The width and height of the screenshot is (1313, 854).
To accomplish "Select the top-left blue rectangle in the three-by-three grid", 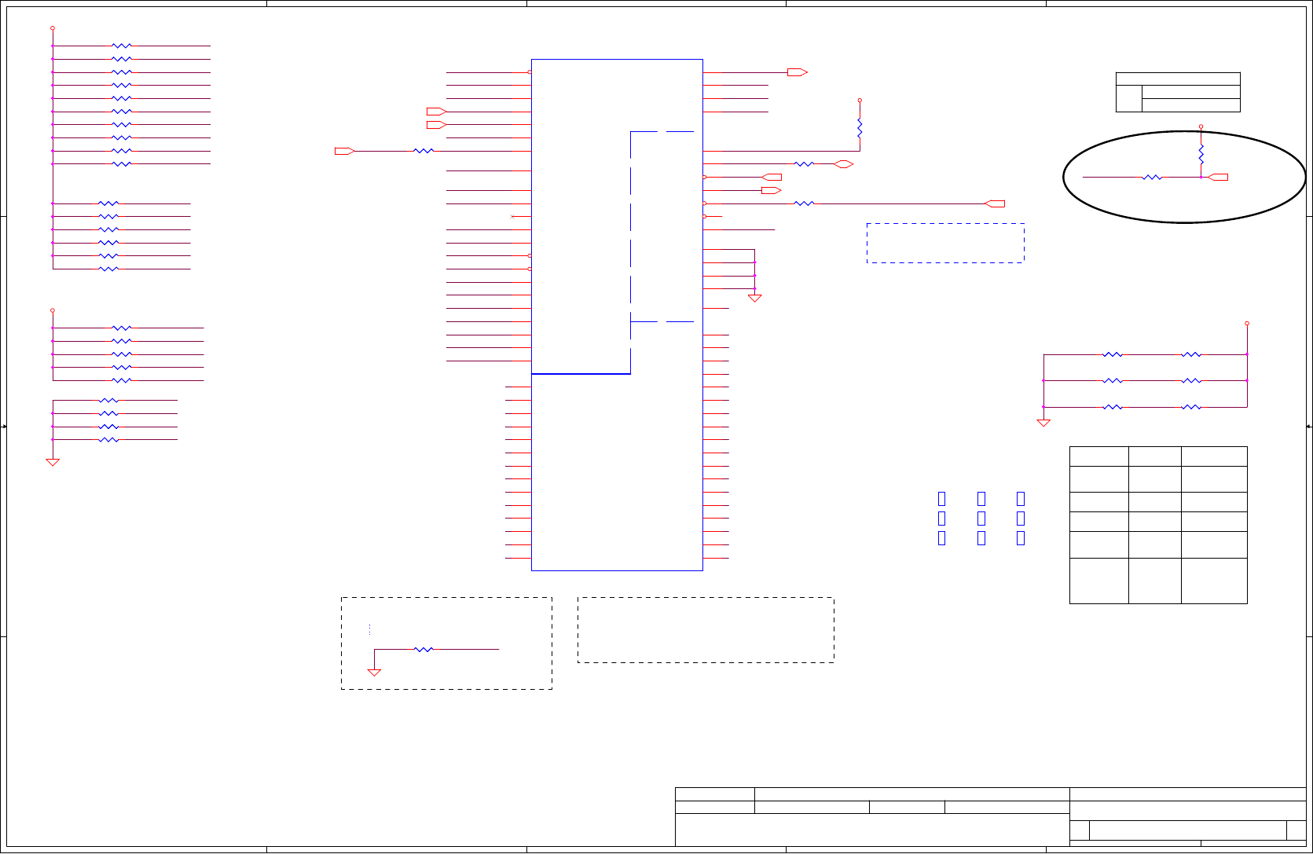I will point(941,499).
